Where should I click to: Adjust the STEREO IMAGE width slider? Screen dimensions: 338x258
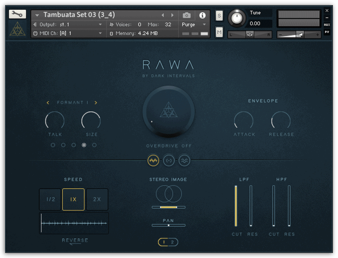point(169,207)
